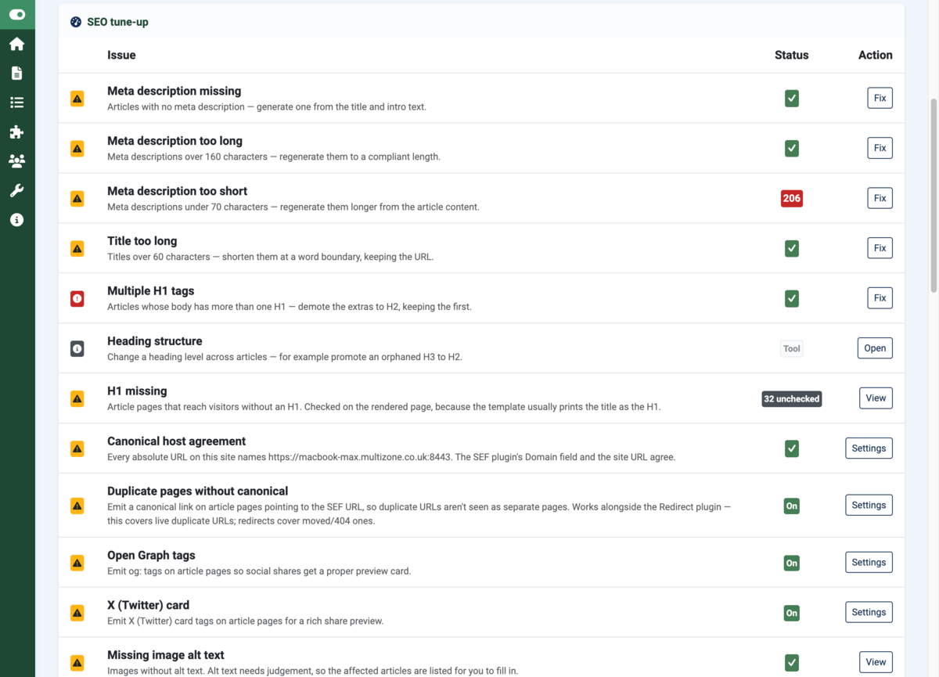Click the 32 unchecked status badge
This screenshot has width=939, height=677.
[792, 399]
